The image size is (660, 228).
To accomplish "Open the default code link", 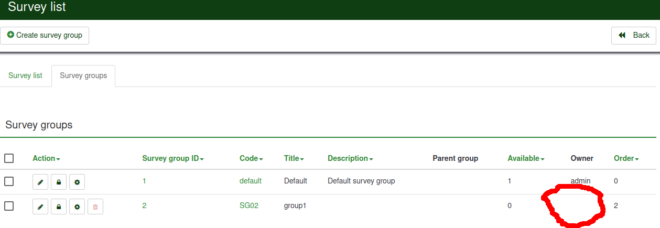I will click(x=251, y=181).
